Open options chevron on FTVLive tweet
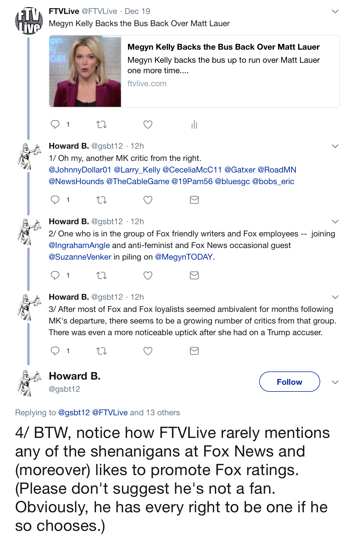 tap(335, 11)
